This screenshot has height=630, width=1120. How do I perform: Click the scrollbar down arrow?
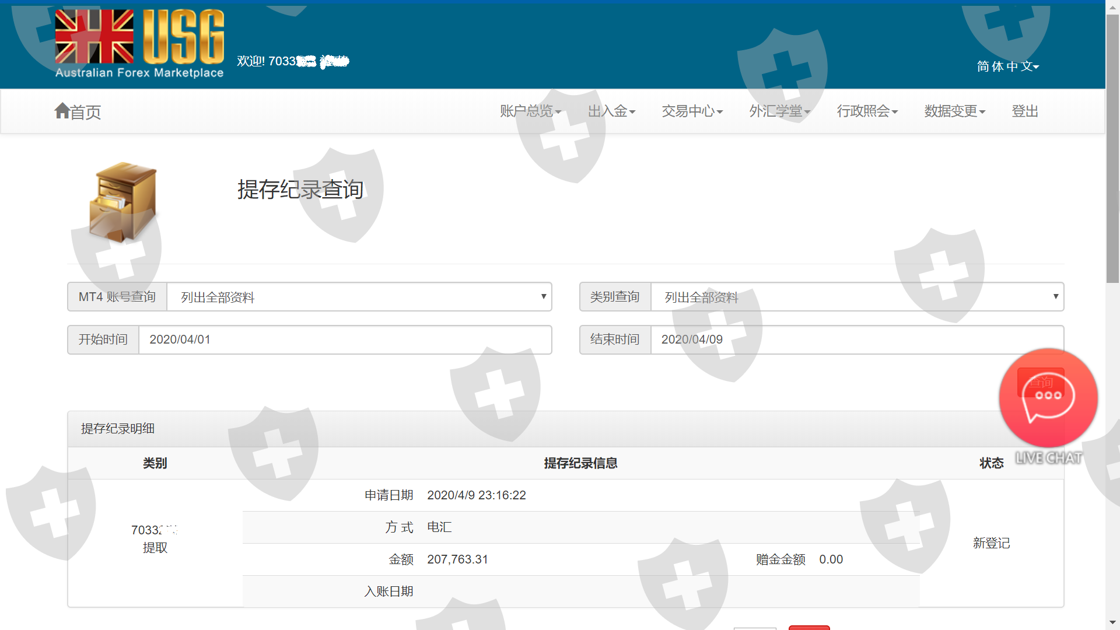1112,623
